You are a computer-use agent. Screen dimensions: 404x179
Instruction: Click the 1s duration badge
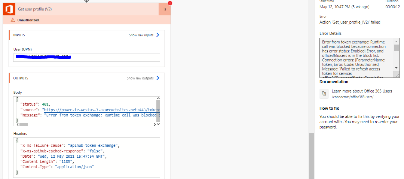[165, 9]
